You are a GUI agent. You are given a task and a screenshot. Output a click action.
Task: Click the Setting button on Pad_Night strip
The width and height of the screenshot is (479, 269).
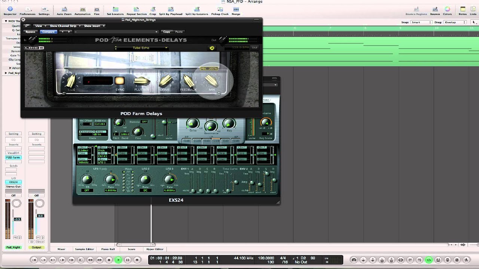(13, 134)
